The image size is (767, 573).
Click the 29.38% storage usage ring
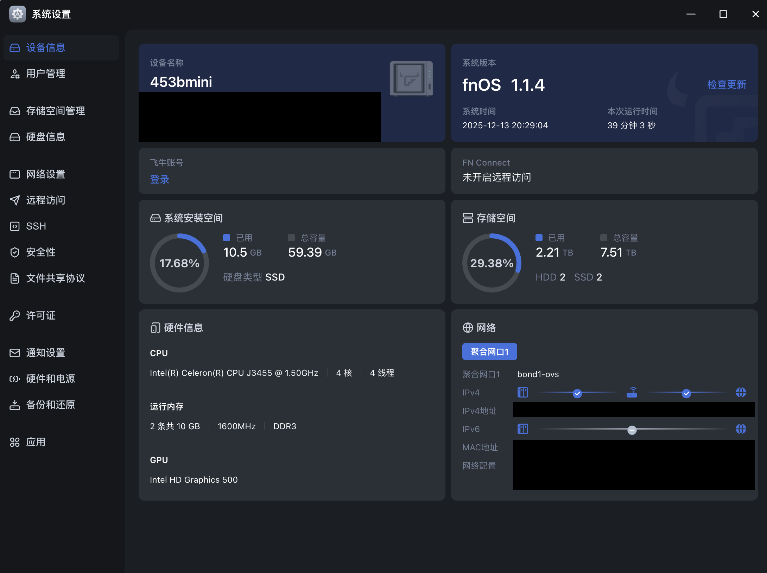[x=492, y=263]
